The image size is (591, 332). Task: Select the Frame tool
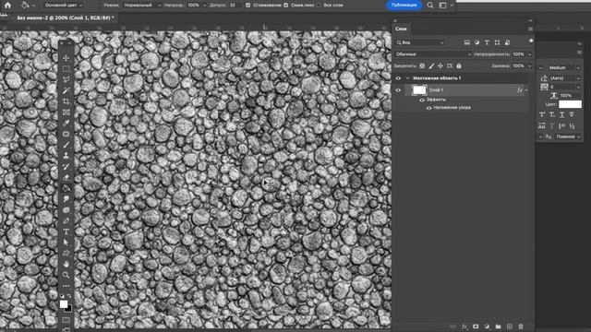(x=66, y=113)
